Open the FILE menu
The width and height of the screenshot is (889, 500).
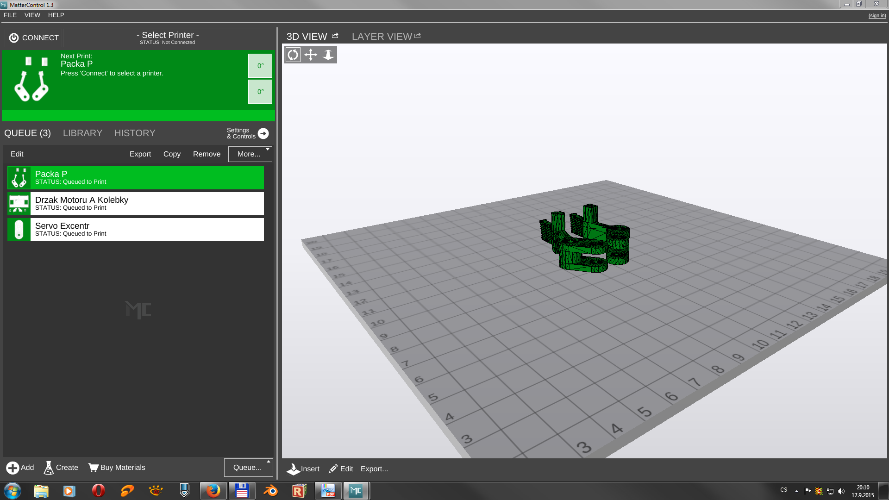(10, 15)
